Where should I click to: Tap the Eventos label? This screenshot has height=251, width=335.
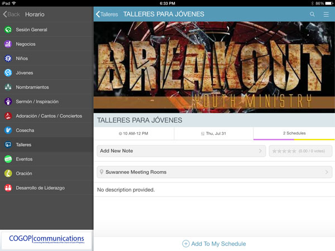pos(24,159)
